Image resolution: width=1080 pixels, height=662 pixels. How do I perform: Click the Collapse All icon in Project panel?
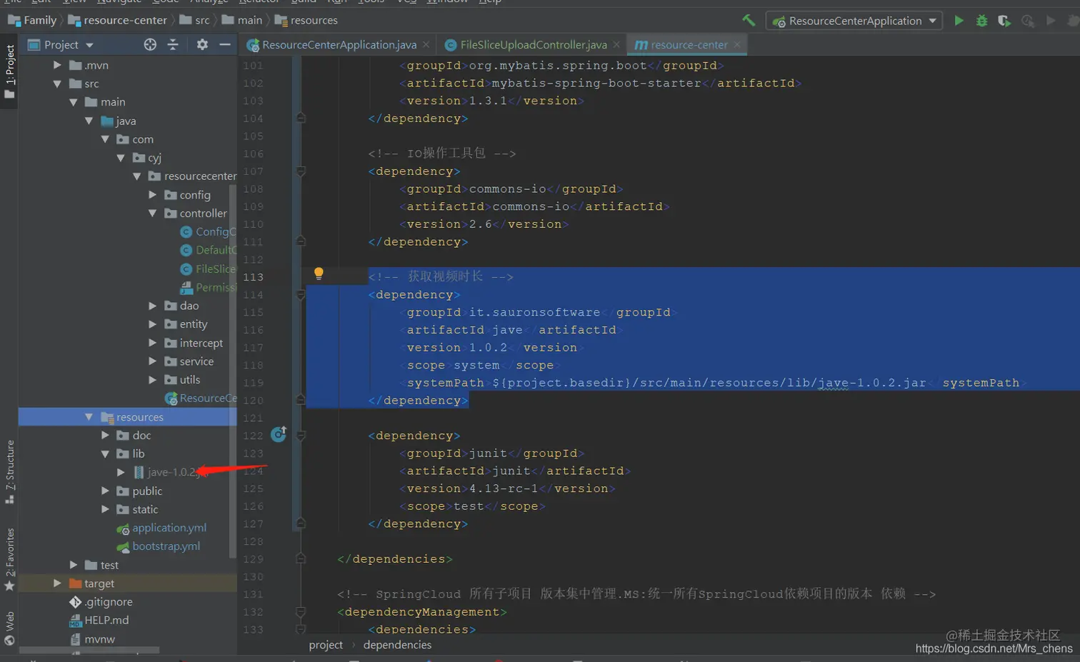(x=173, y=44)
